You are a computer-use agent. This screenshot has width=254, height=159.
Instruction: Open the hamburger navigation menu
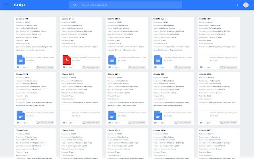click(x=6, y=5)
